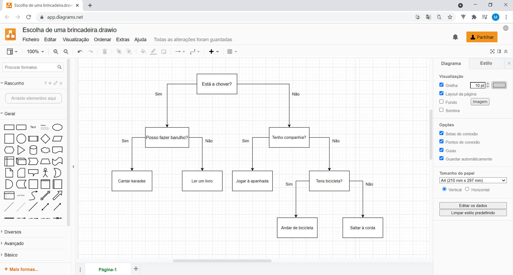Select the cloud shape in Geral
The width and height of the screenshot is (513, 275).
[45, 150]
